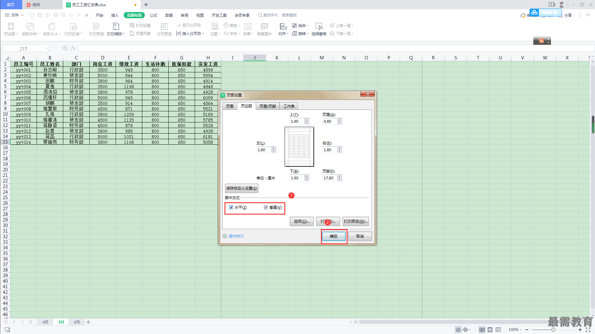This screenshot has width=595, height=334.
Task: Open 分页预览 page break preview
Action: tap(164, 29)
